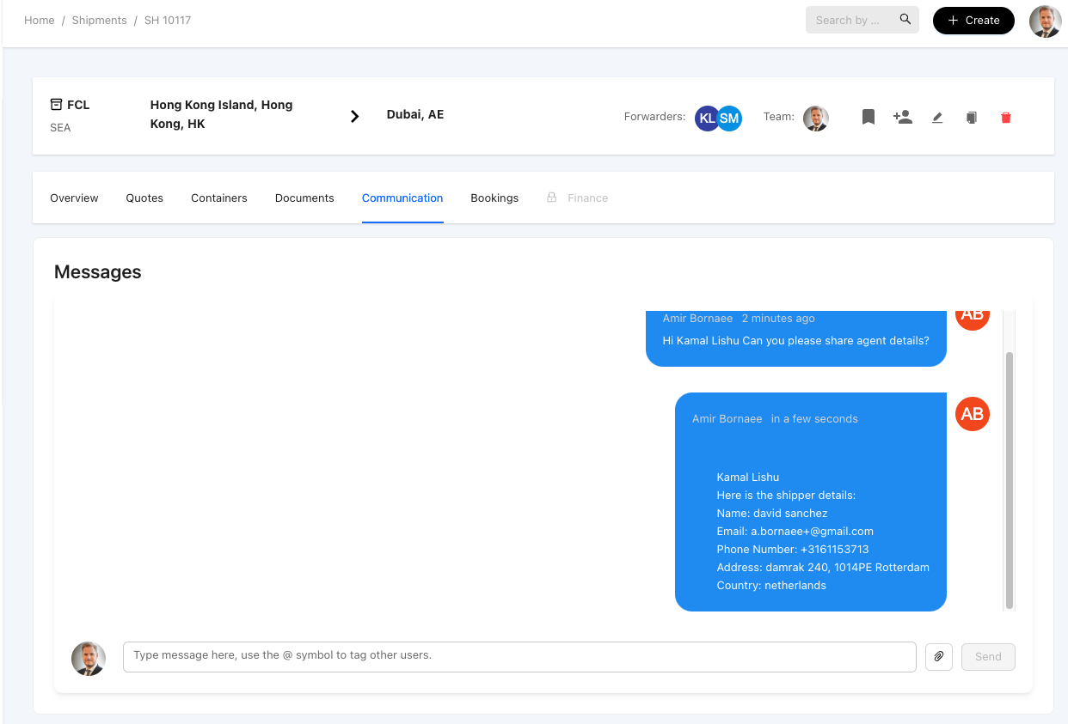This screenshot has height=724, width=1068.
Task: Open user profile avatar in header
Action: (x=1045, y=21)
